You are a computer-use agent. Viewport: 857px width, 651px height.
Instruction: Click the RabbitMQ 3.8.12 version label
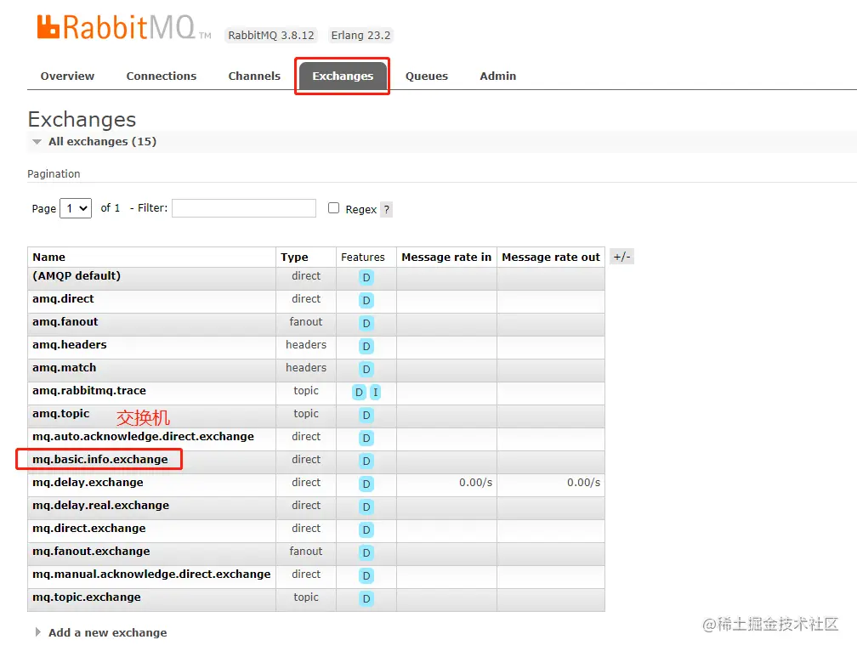coord(271,36)
